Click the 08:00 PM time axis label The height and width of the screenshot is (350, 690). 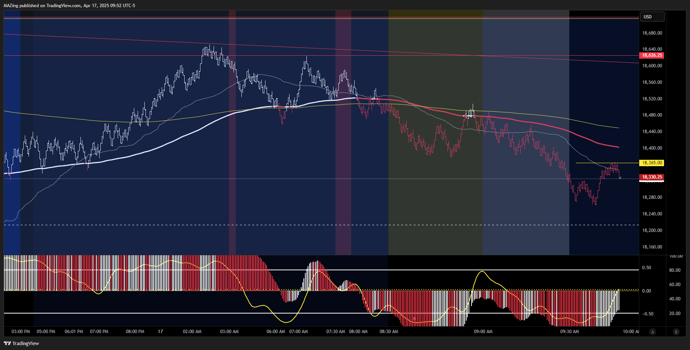pyautogui.click(x=135, y=332)
